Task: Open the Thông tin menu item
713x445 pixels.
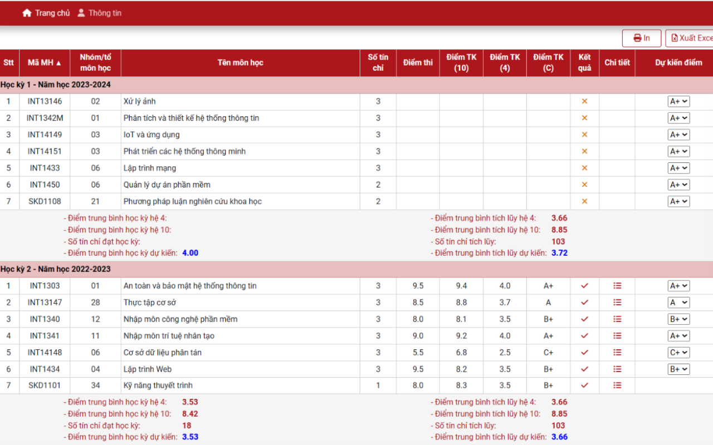Action: pyautogui.click(x=105, y=13)
